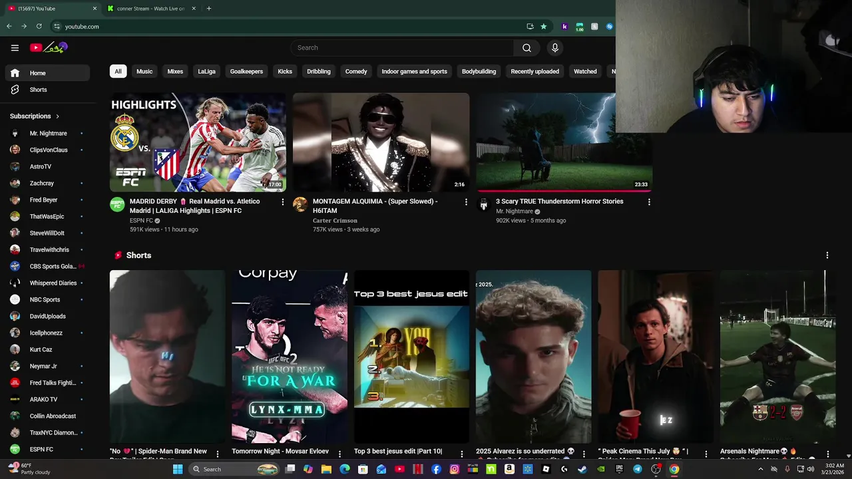This screenshot has height=479, width=852.
Task: Select the Recently uploaded filter chip
Action: [x=534, y=71]
